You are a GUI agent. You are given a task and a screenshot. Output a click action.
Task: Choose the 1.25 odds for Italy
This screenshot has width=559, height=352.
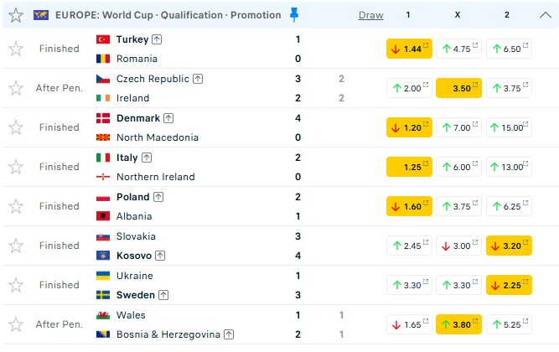pos(409,167)
